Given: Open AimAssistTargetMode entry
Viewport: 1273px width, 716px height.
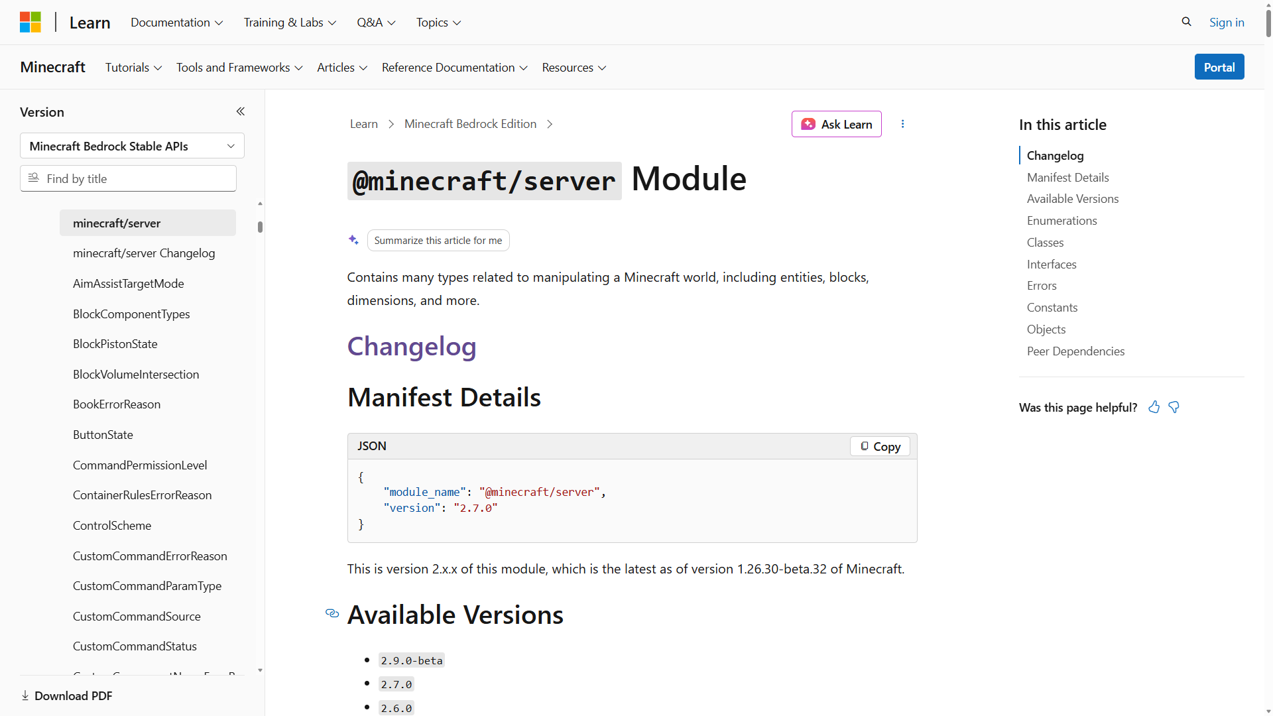Looking at the screenshot, I should pyautogui.click(x=129, y=284).
